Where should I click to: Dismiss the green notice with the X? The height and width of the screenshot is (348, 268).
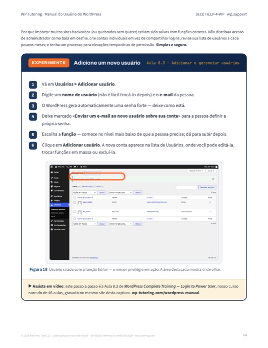[x=213, y=179]
